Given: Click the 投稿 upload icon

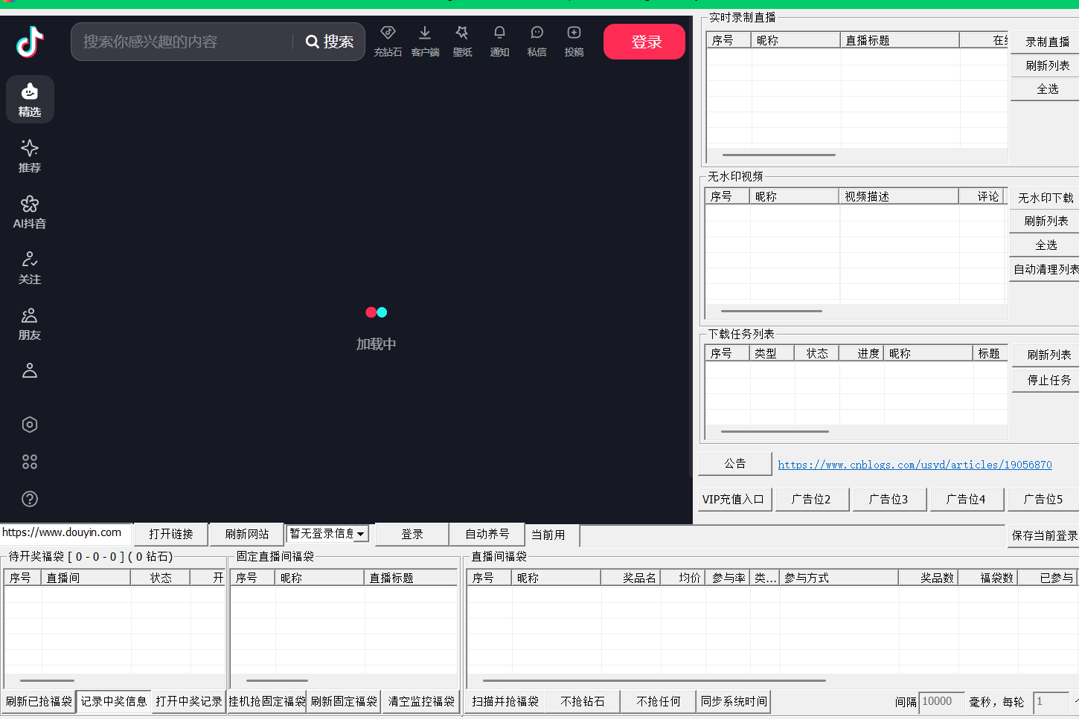Looking at the screenshot, I should coord(574,41).
